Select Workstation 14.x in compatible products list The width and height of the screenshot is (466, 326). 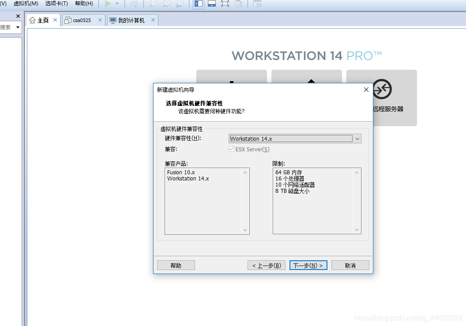188,179
